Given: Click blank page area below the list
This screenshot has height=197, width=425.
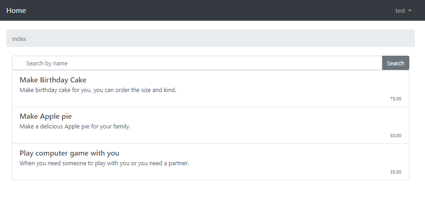Looking at the screenshot, I should (212, 189).
